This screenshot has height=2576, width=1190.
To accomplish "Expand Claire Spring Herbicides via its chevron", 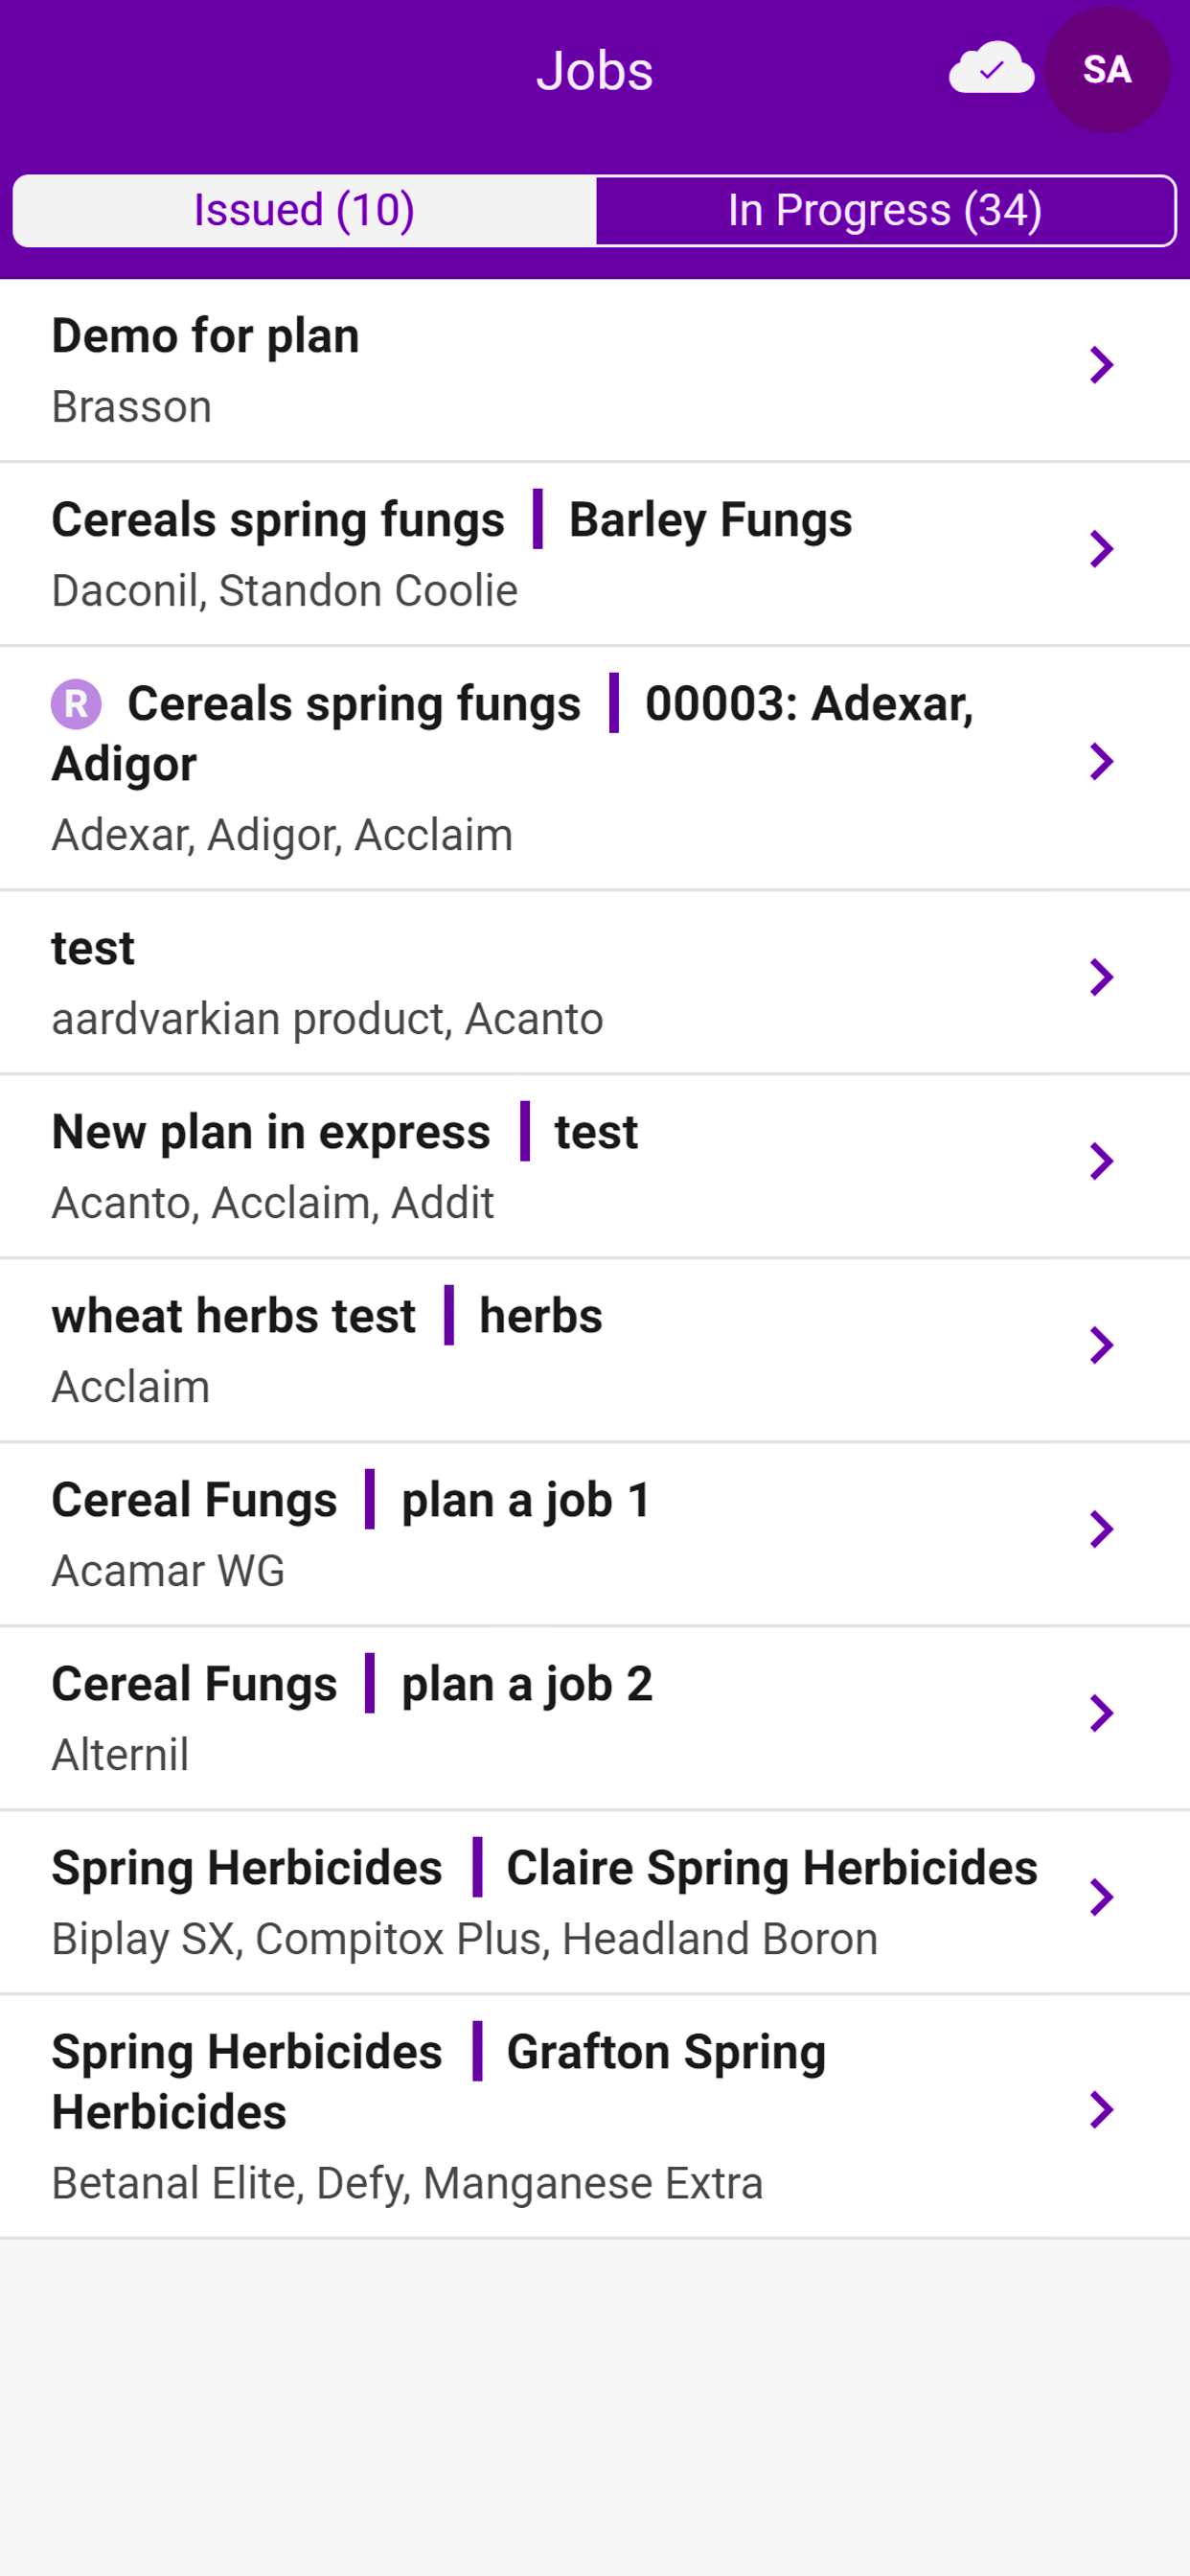I will 1101,1897.
